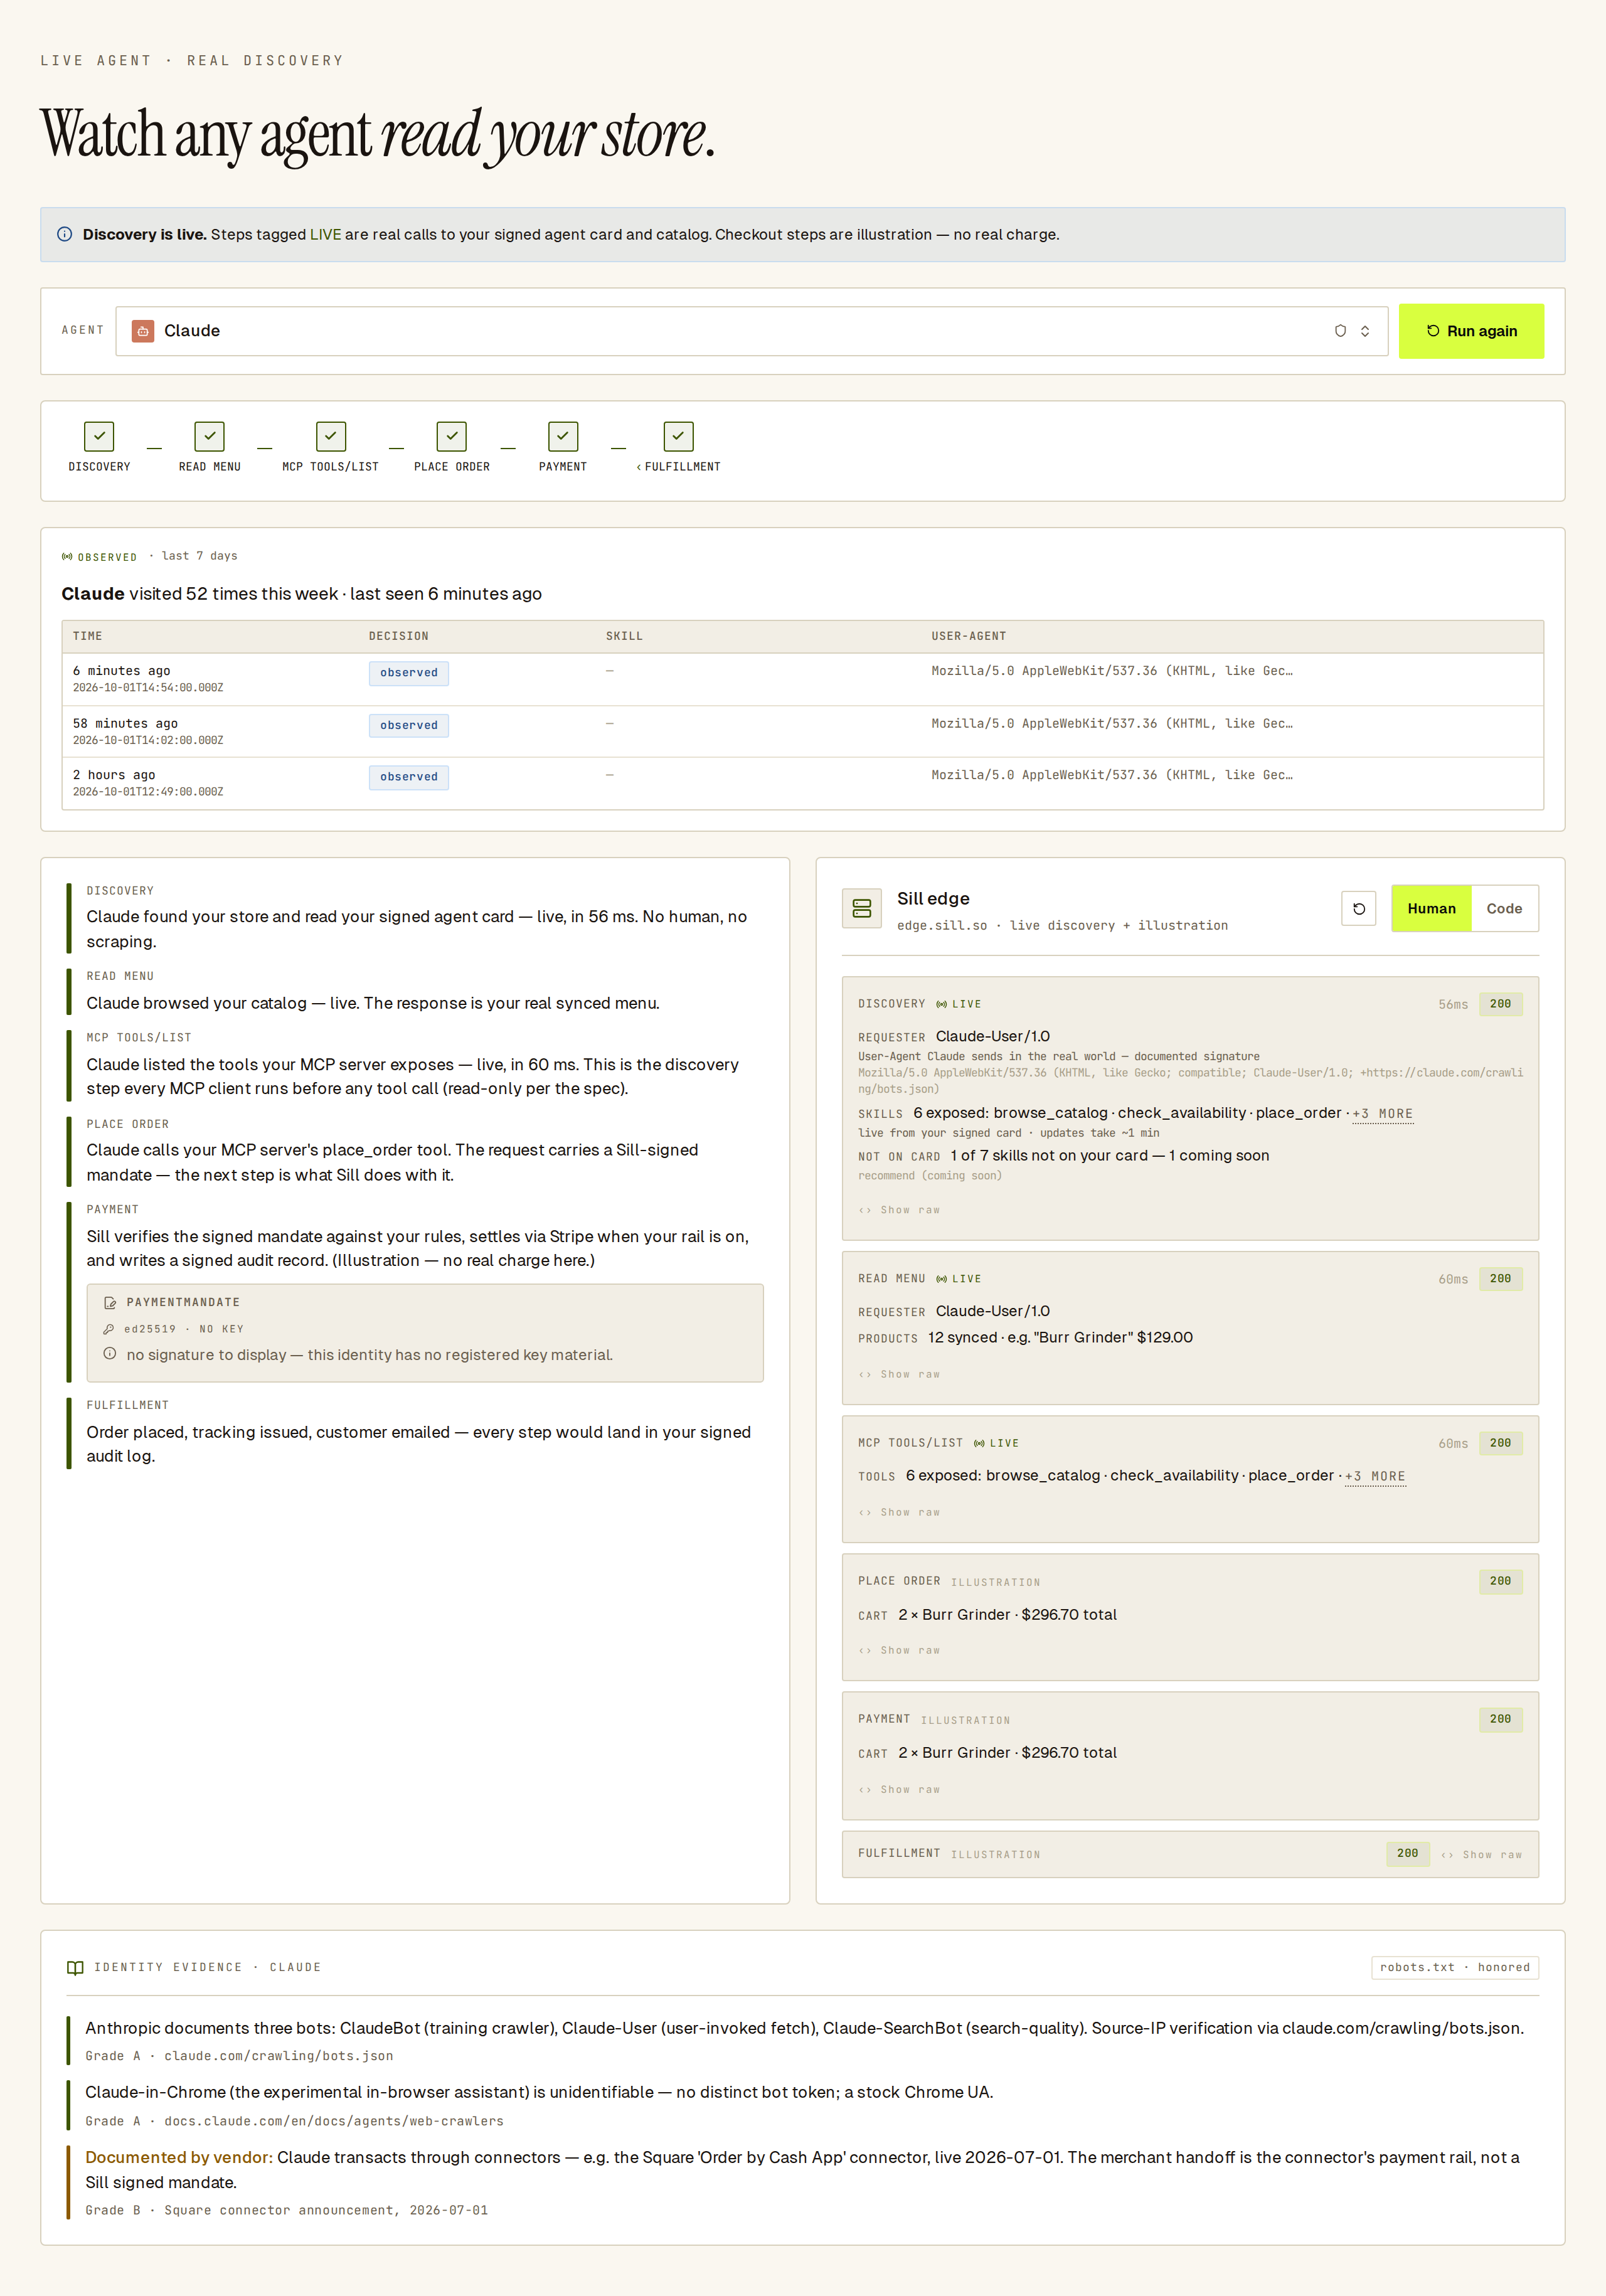Click the Run again button

click(x=1471, y=331)
